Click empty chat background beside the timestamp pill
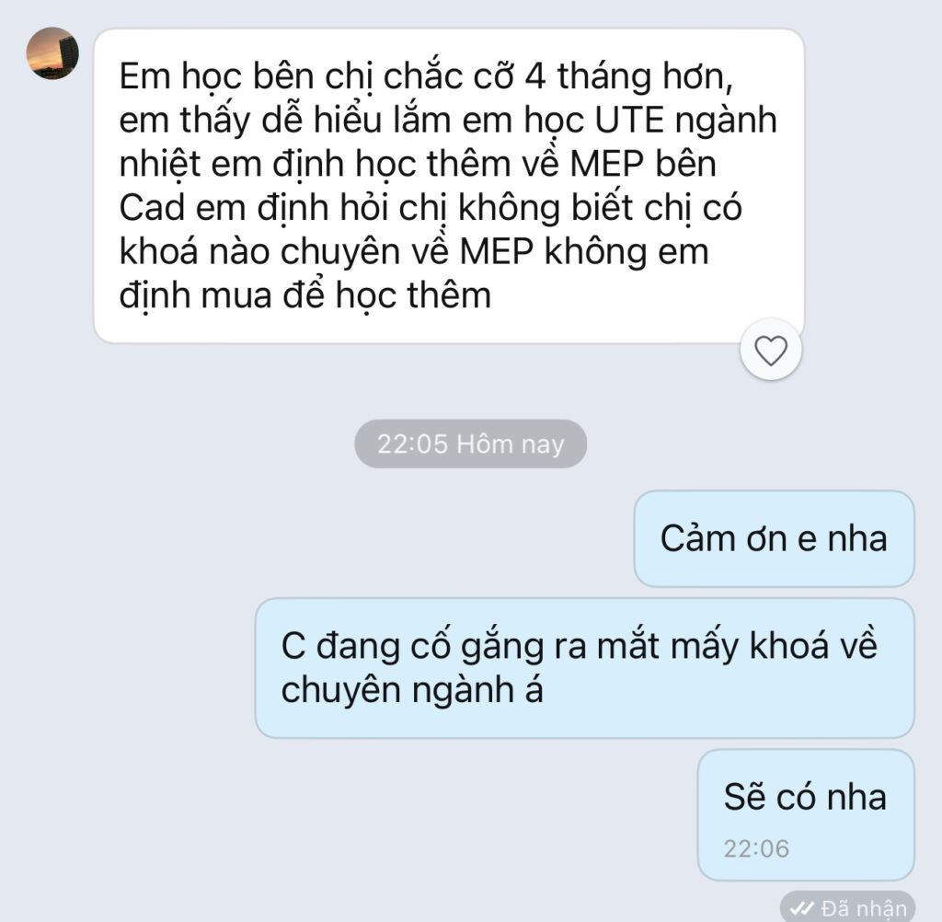Viewport: 942px width, 922px height. point(180,444)
